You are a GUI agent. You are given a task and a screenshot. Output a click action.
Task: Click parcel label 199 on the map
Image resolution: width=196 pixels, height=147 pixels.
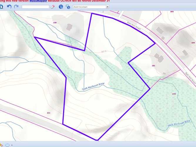coord(55,23)
